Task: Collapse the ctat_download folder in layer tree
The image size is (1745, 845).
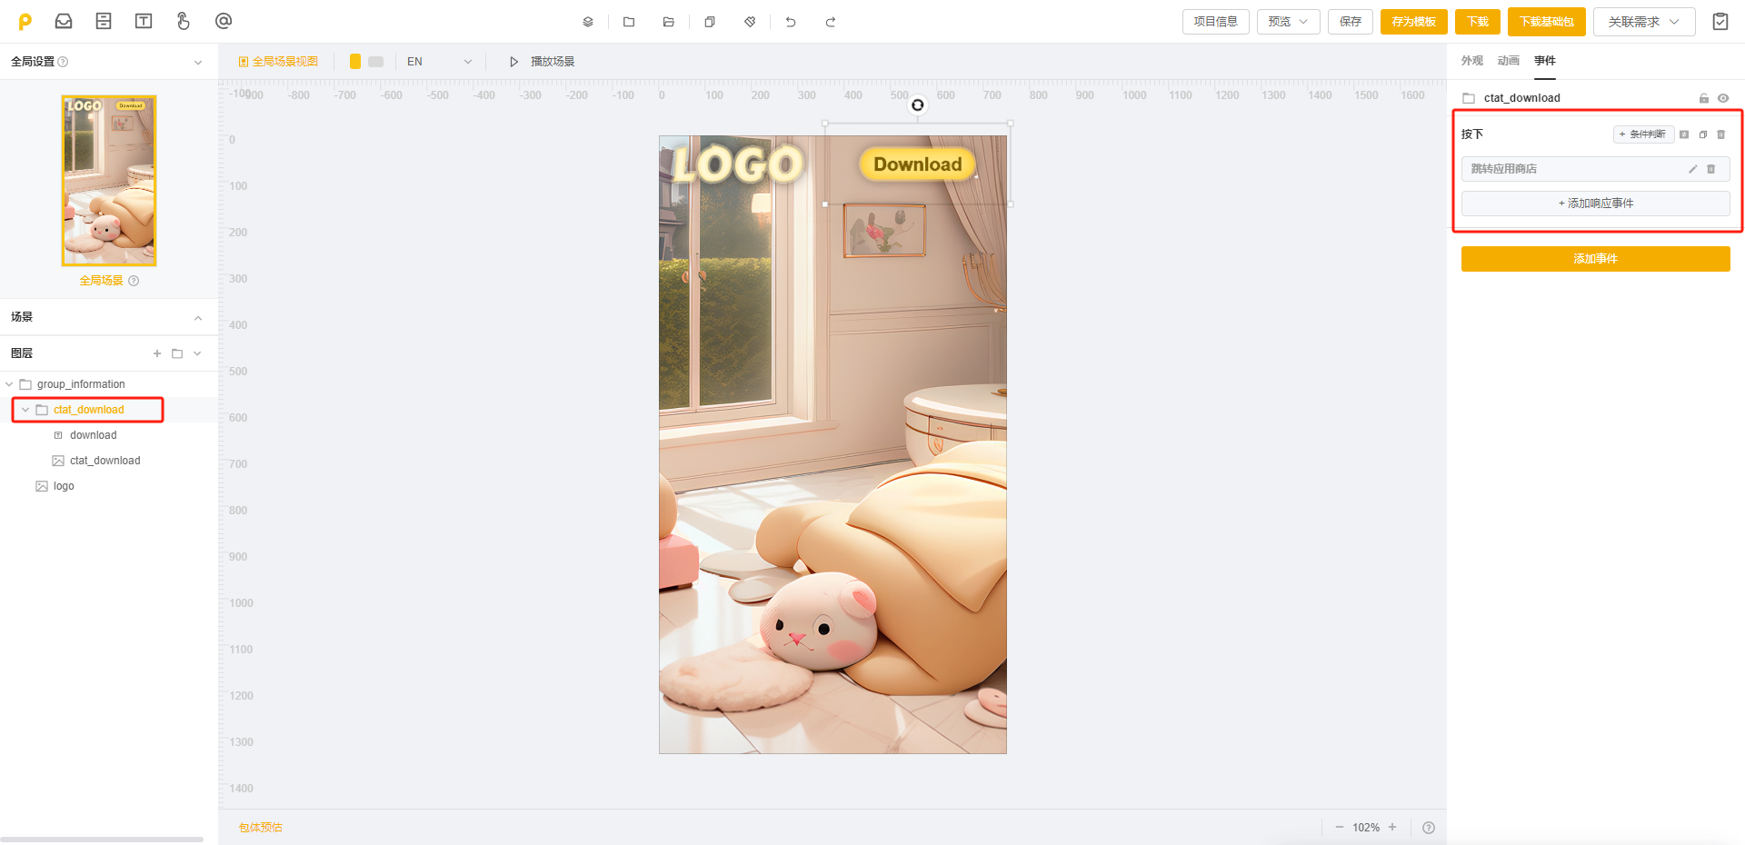Action: pos(25,410)
